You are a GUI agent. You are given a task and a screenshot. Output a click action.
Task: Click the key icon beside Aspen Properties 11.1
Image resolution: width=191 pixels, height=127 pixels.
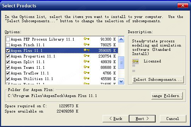tap(87, 56)
